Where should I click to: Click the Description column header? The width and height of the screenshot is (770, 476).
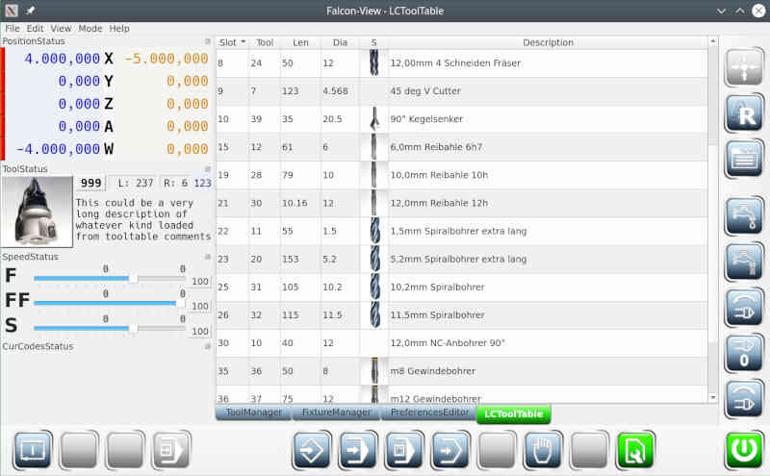click(x=548, y=42)
